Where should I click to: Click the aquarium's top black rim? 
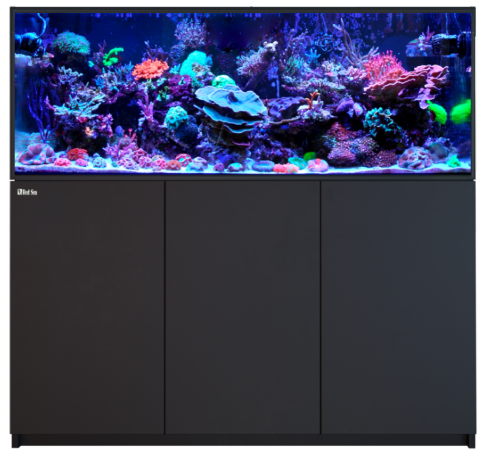click(243, 9)
